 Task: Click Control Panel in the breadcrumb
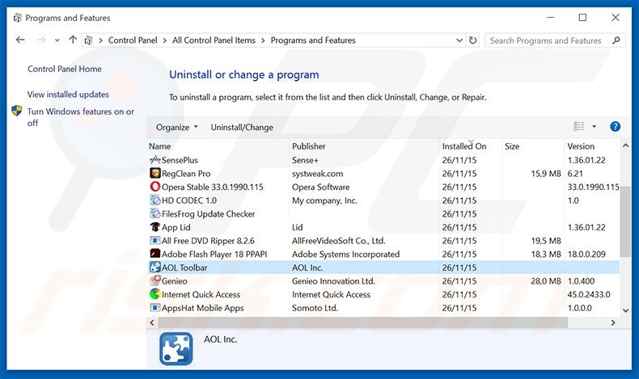click(x=133, y=40)
